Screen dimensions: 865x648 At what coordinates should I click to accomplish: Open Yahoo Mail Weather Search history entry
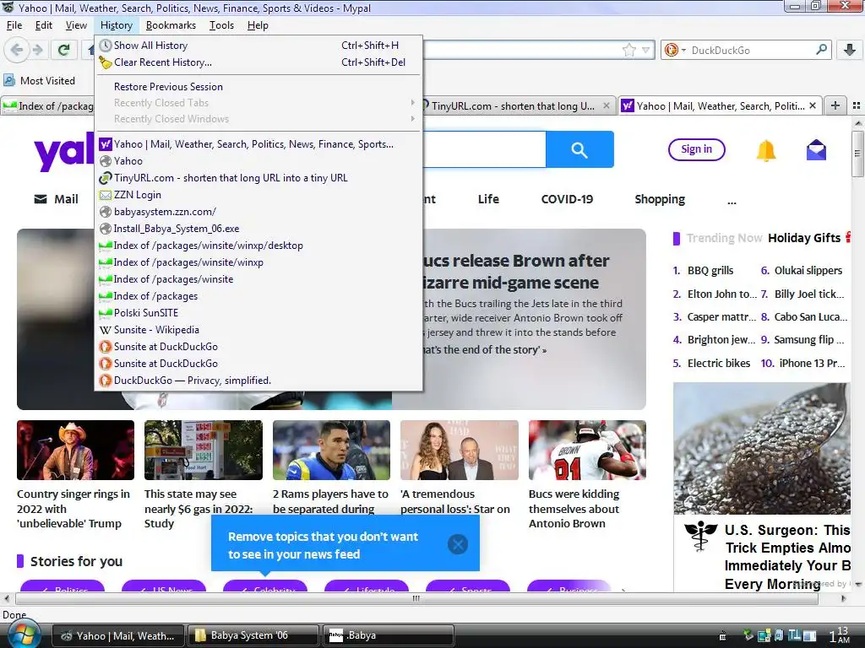pyautogui.click(x=258, y=143)
